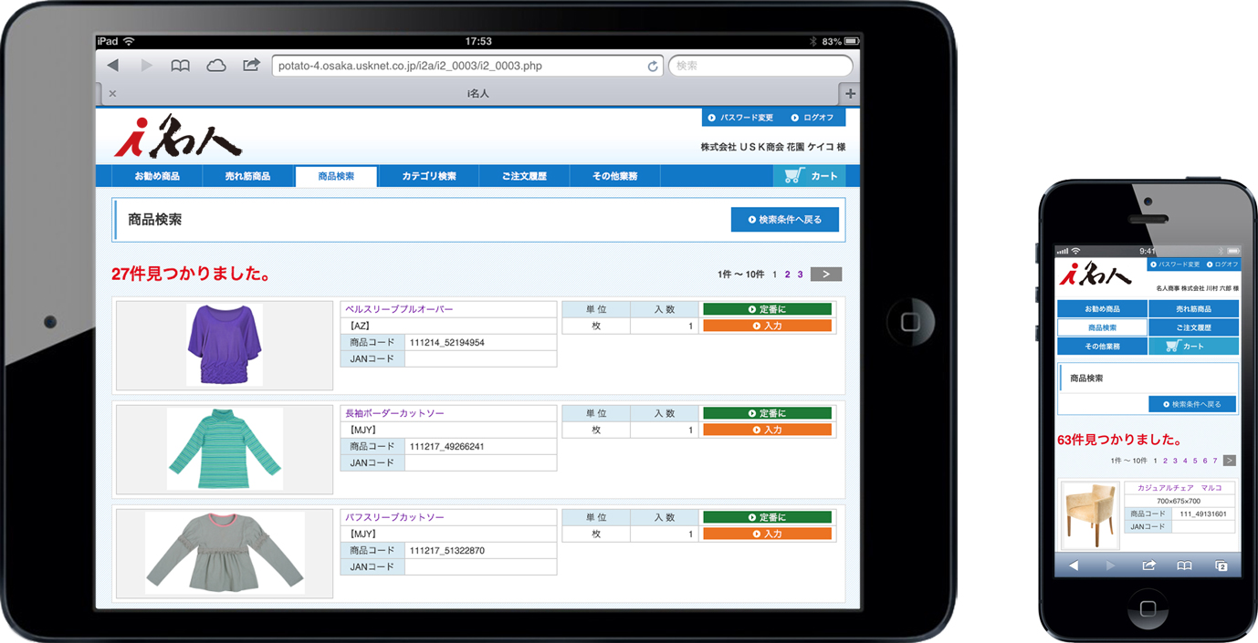
Task: Click the purple pullover product thumbnail
Action: [x=225, y=345]
